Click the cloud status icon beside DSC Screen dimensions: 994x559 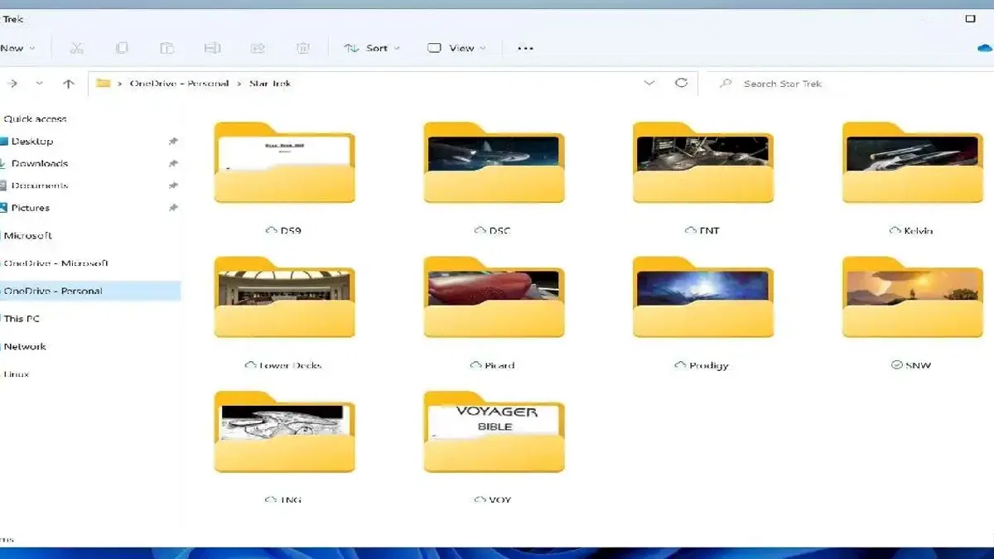click(x=480, y=229)
